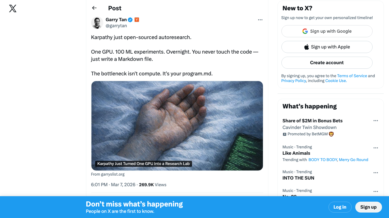Open more options for Like Animals trend
The image size is (389, 218).
[x=376, y=148]
